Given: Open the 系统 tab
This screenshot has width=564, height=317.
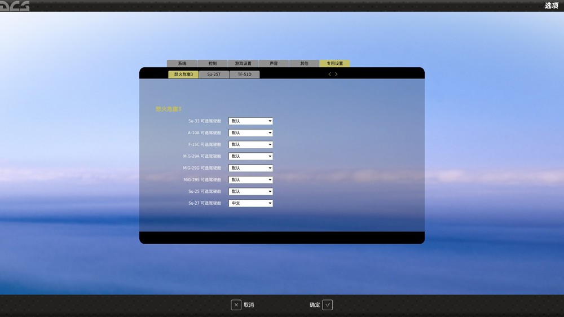Looking at the screenshot, I should coord(182,63).
